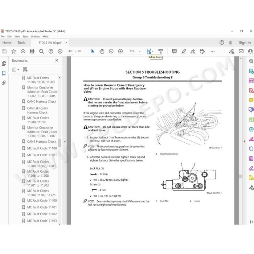Image resolution: width=254 pixels, height=254 pixels.
Task: Open the Edit menu
Action: tap(9, 37)
